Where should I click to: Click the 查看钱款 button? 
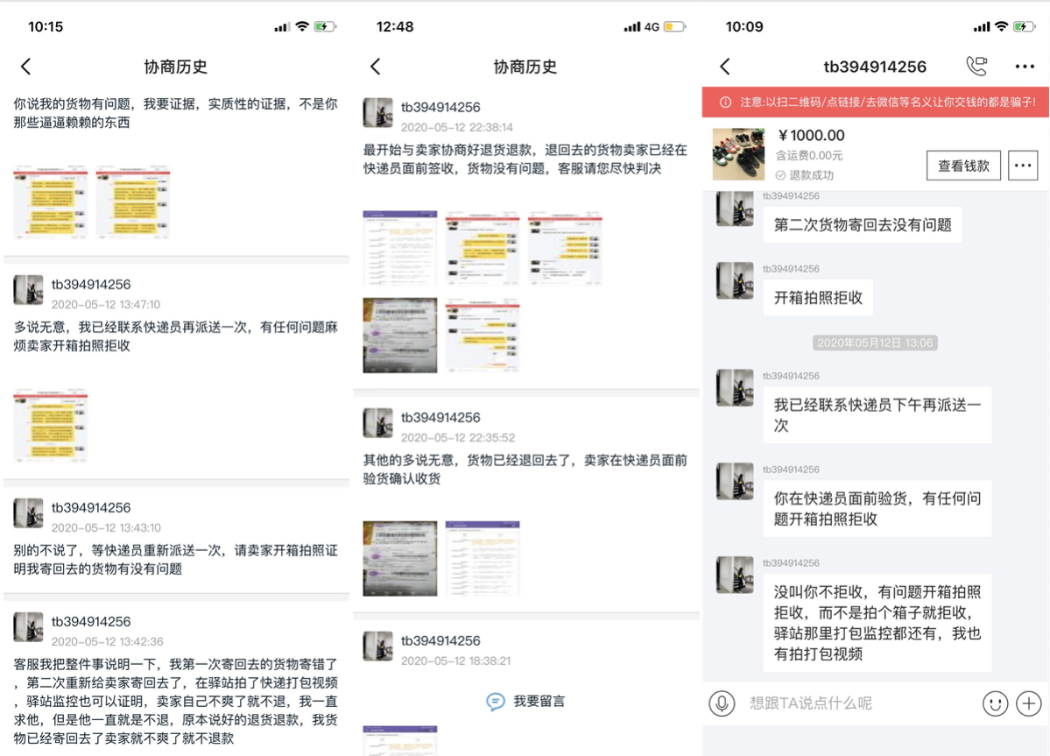[963, 166]
